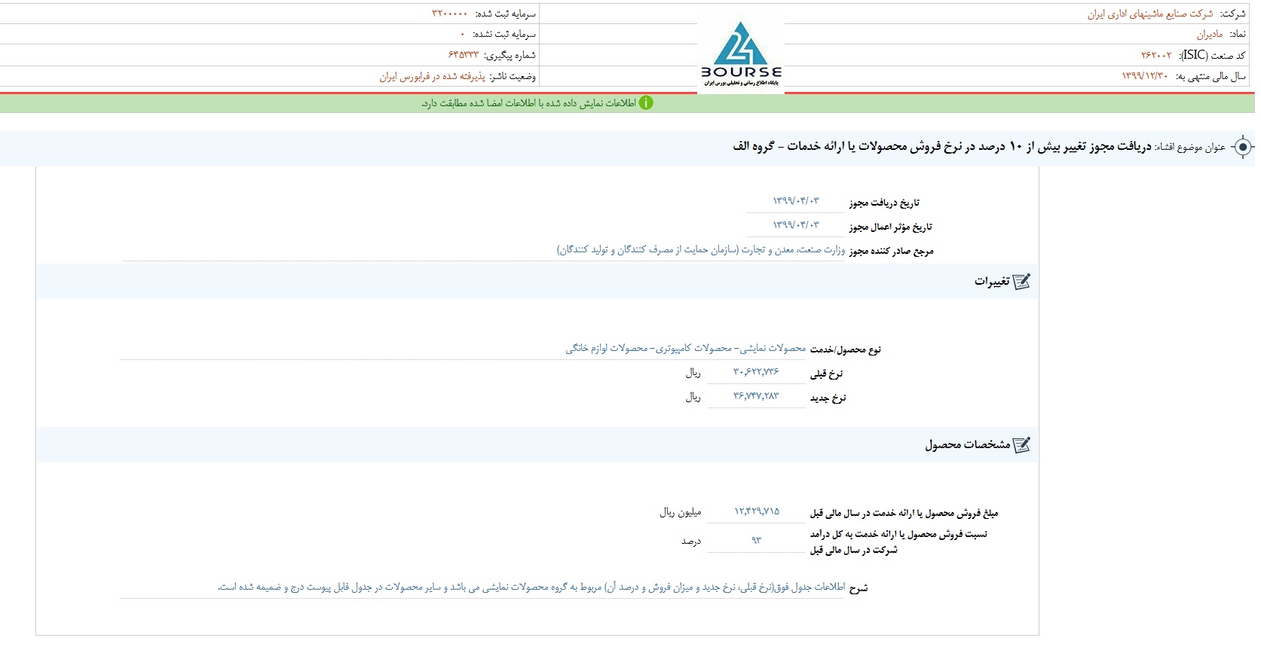
Task: Click the درصد unit label
Action: click(x=691, y=541)
